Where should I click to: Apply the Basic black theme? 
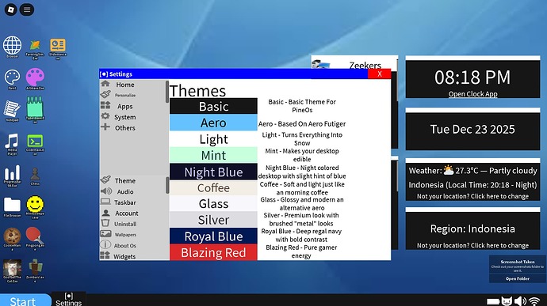click(x=213, y=106)
